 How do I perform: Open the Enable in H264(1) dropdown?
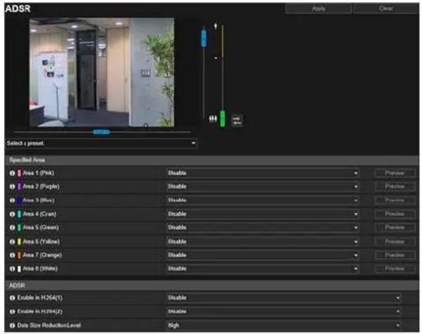click(284, 298)
